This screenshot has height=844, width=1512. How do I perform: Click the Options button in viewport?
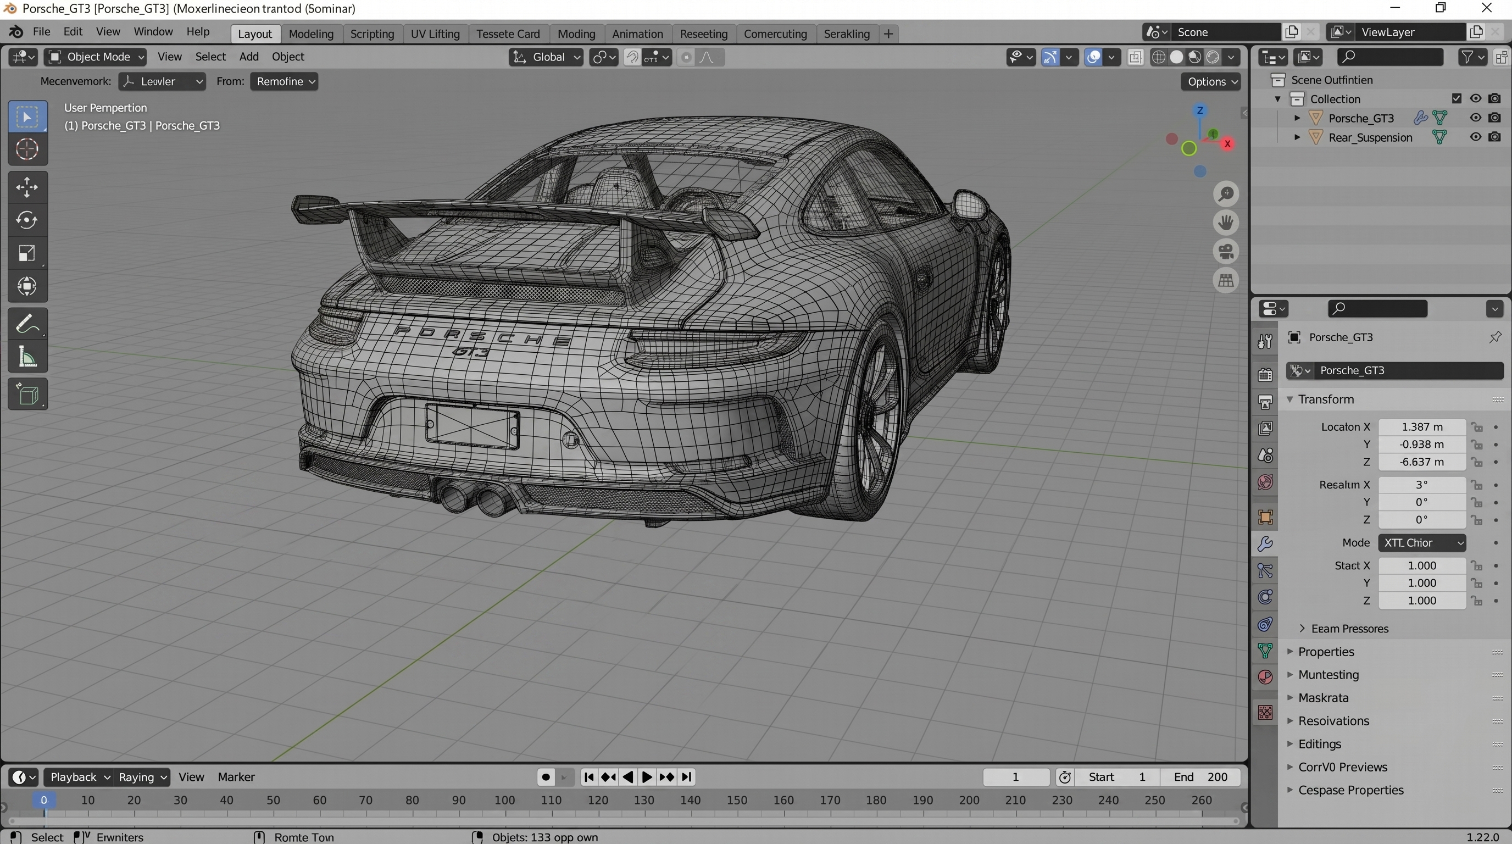coord(1210,81)
